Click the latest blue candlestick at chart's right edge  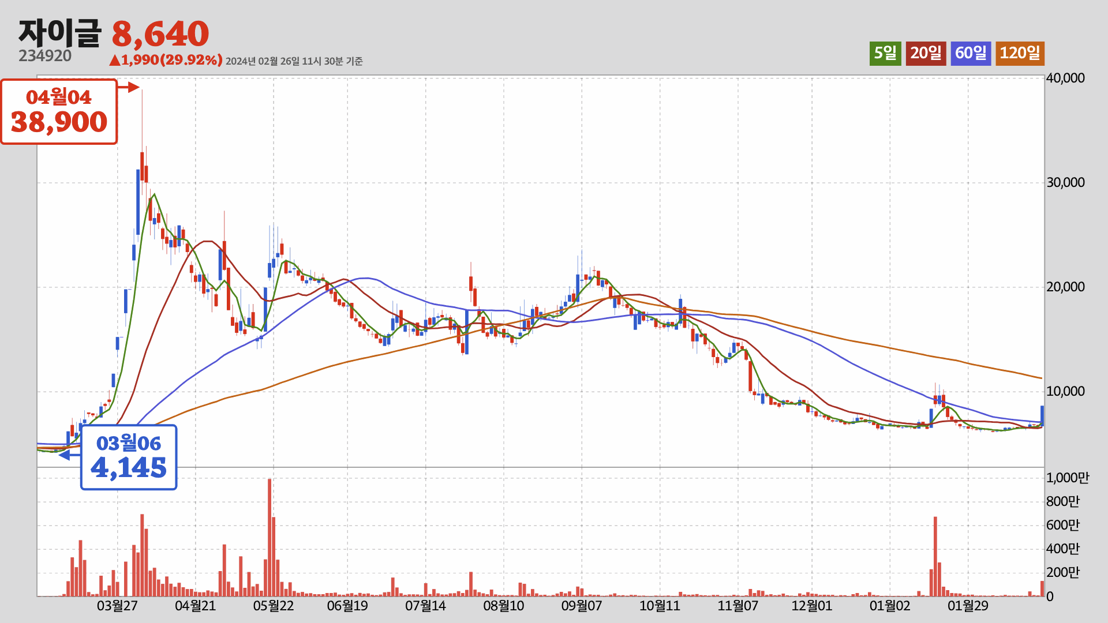(1042, 416)
